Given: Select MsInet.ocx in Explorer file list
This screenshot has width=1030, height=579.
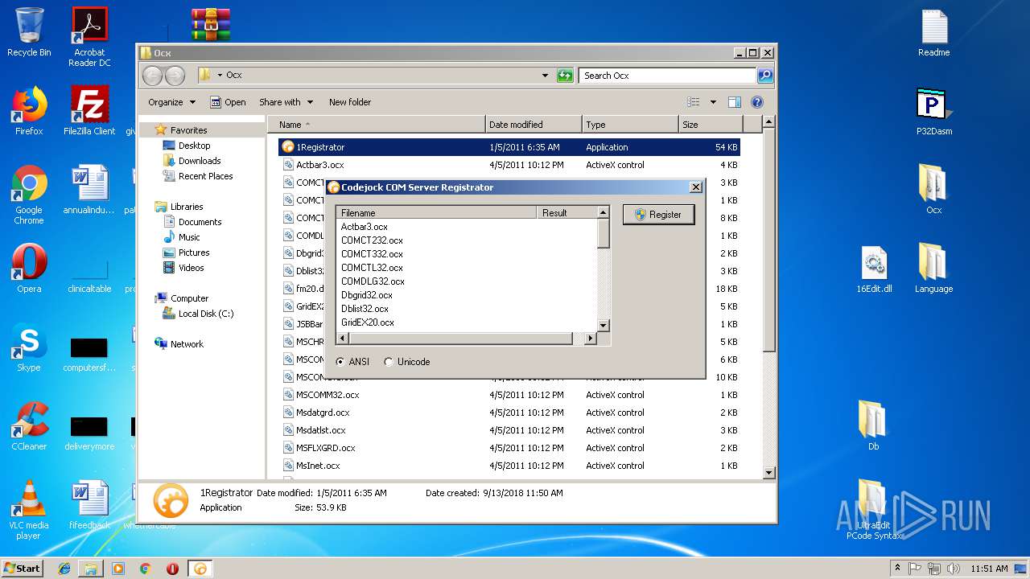Looking at the screenshot, I should tap(509, 466).
